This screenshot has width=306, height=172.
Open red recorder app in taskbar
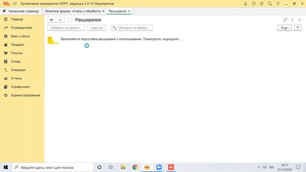[x=171, y=167]
